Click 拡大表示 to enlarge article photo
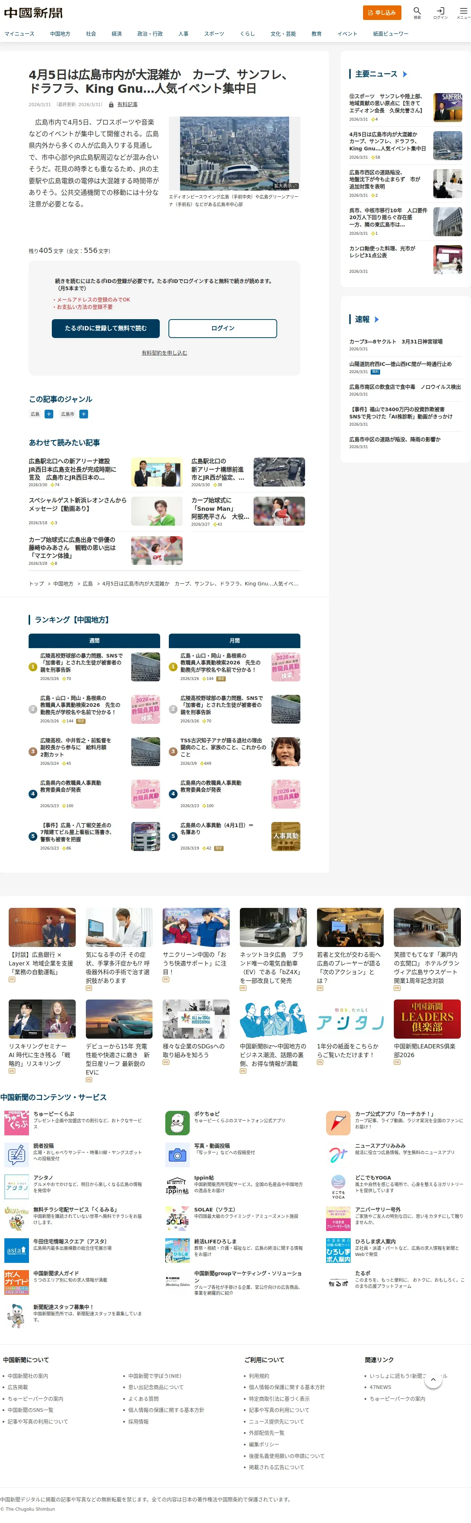471x1523 pixels. point(285,185)
